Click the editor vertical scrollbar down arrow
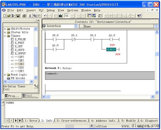Viewport: 161px width, 130px height. (157, 92)
